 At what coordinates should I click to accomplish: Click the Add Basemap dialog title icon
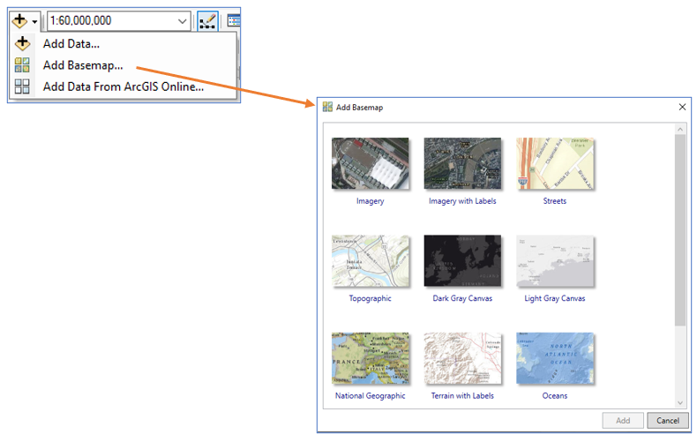327,107
